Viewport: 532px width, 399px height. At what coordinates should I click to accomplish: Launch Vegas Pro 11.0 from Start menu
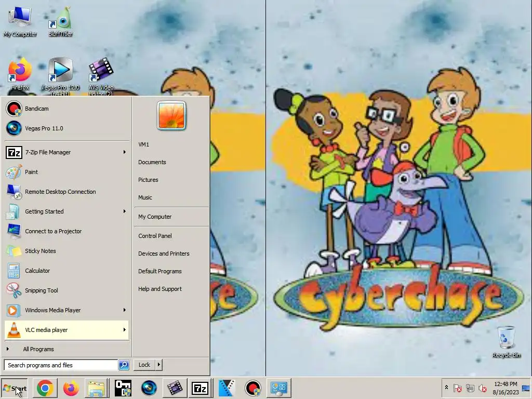coord(66,128)
